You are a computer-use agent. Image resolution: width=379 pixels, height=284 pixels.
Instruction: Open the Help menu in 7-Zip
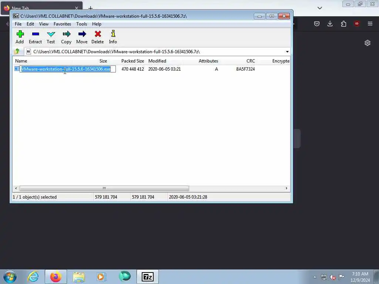point(97,24)
